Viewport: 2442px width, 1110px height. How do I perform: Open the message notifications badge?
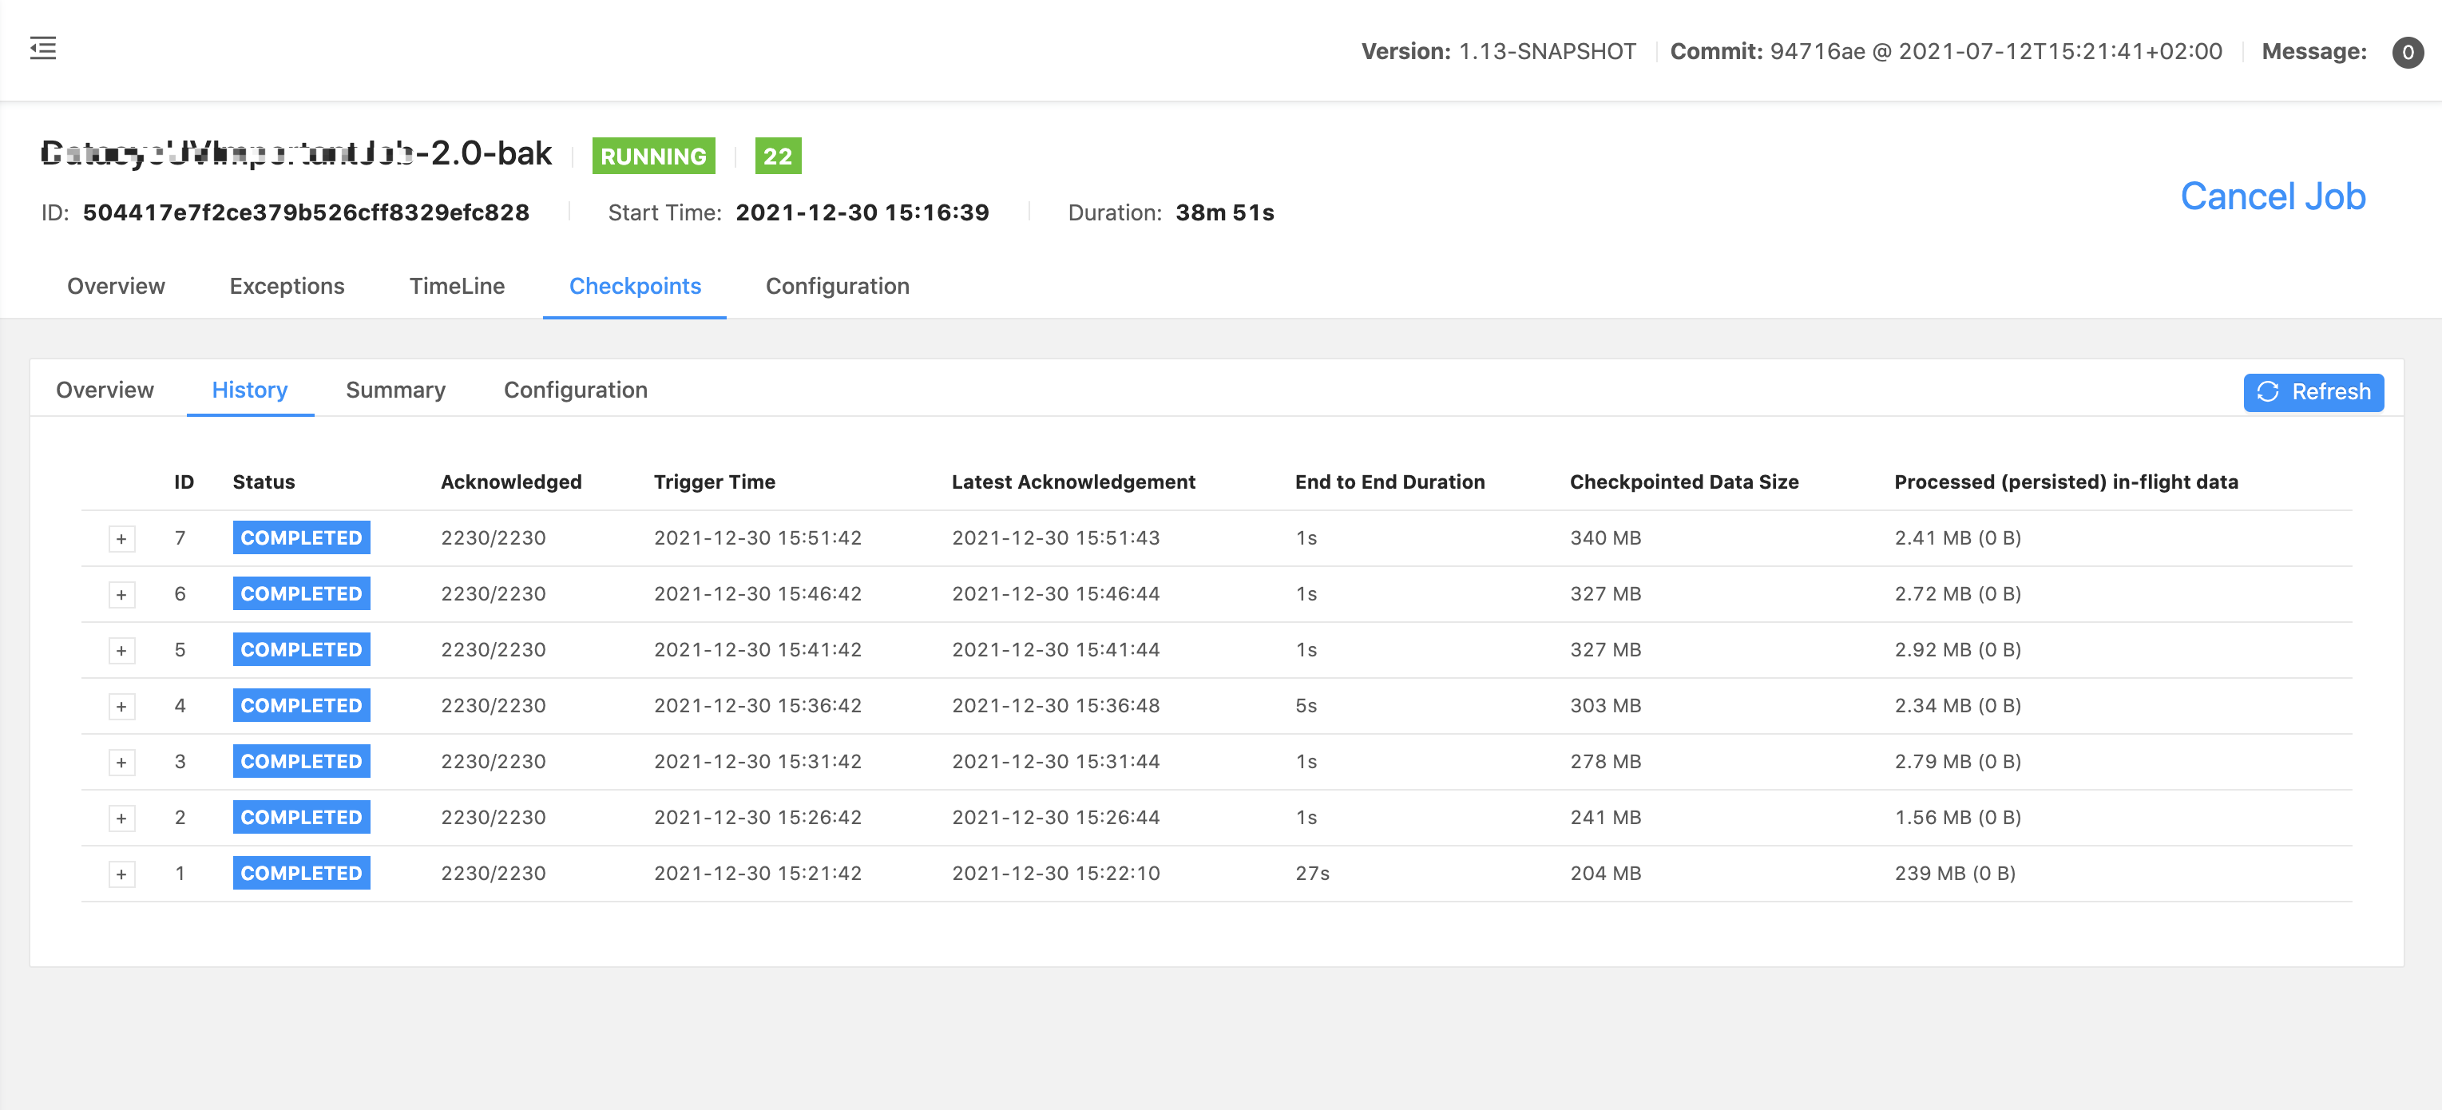tap(2408, 52)
